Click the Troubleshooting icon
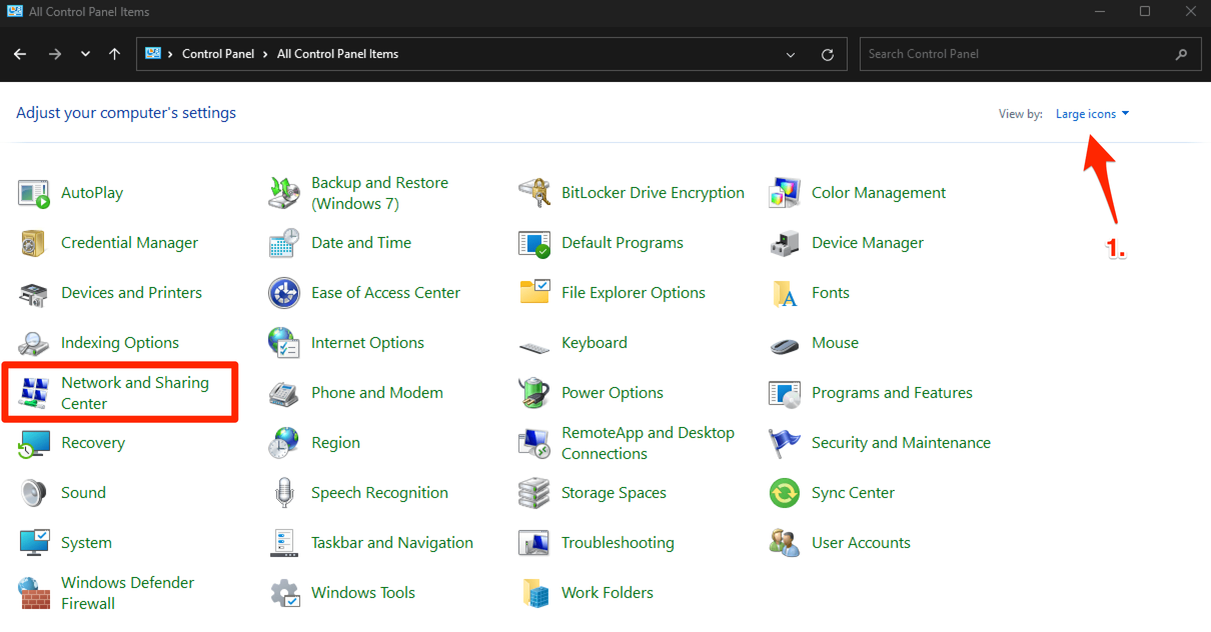 [534, 543]
